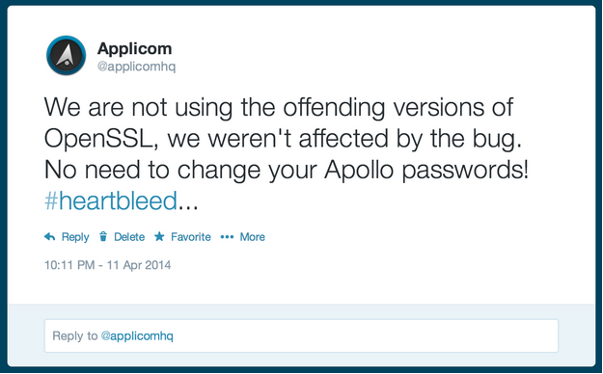The image size is (603, 374).
Task: Open the Applicom profile name
Action: (135, 48)
